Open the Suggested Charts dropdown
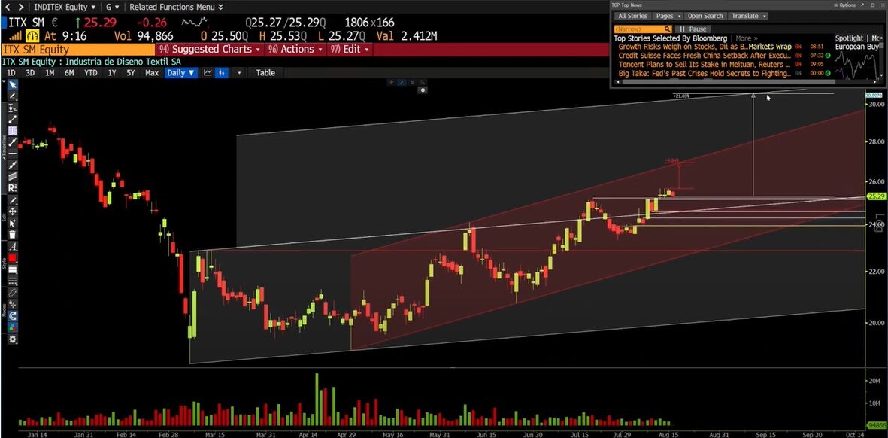Screen dimensions: 888x438 pos(210,50)
